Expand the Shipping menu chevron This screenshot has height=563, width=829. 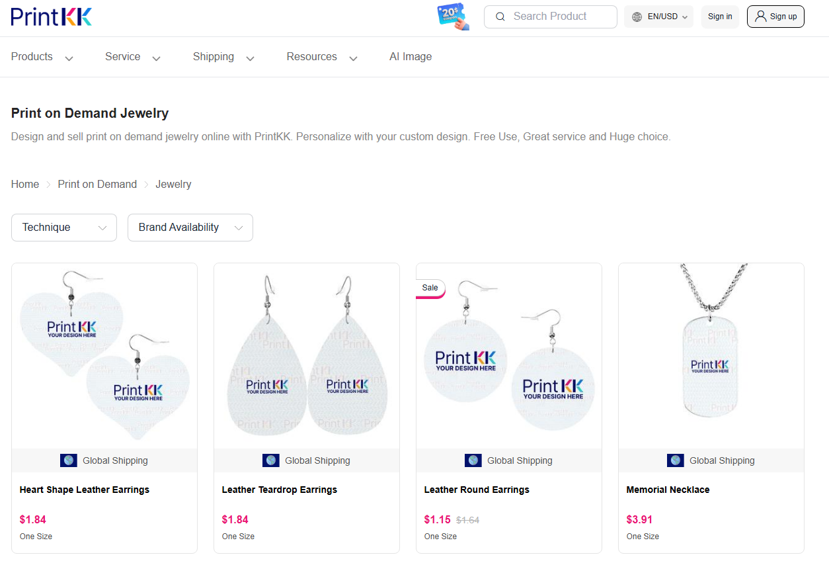coord(250,58)
